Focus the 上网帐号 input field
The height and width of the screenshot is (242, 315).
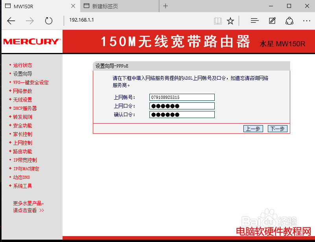(182, 97)
